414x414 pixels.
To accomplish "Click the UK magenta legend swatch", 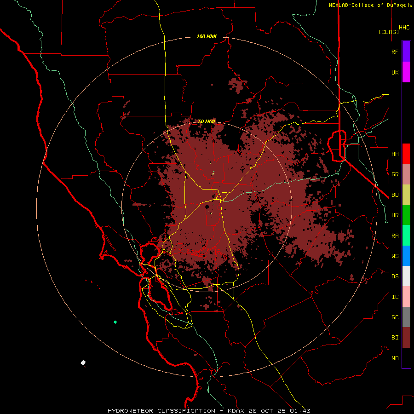I will point(406,72).
